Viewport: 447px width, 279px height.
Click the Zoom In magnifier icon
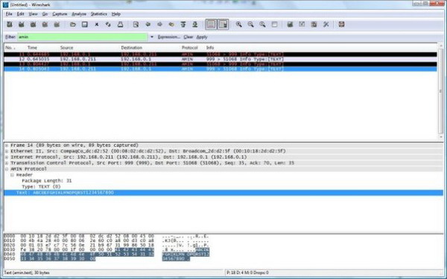239,25
